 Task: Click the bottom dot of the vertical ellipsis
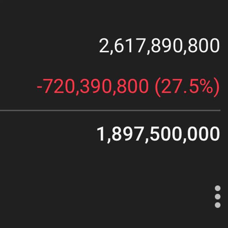click(217, 205)
